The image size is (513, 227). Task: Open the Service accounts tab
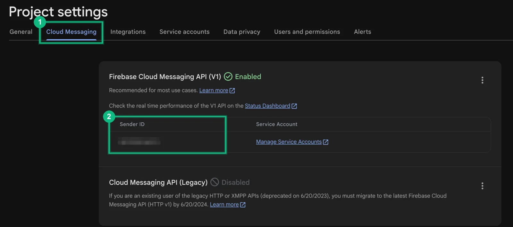(x=184, y=32)
